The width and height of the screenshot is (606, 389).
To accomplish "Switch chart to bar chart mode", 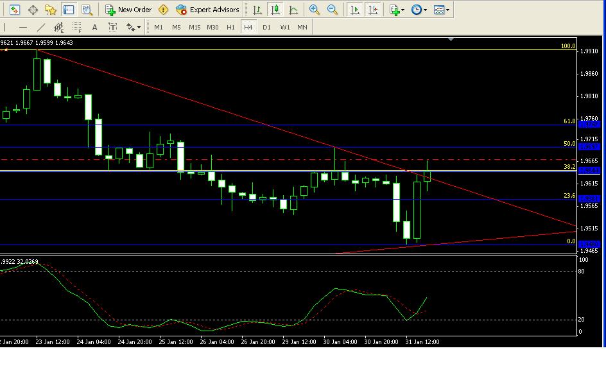I will coord(257,10).
